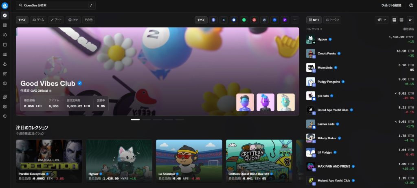Image resolution: width=417 pixels, height=188 pixels.
Task: Click the ウォレットを接続 button
Action: [x=391, y=5]
